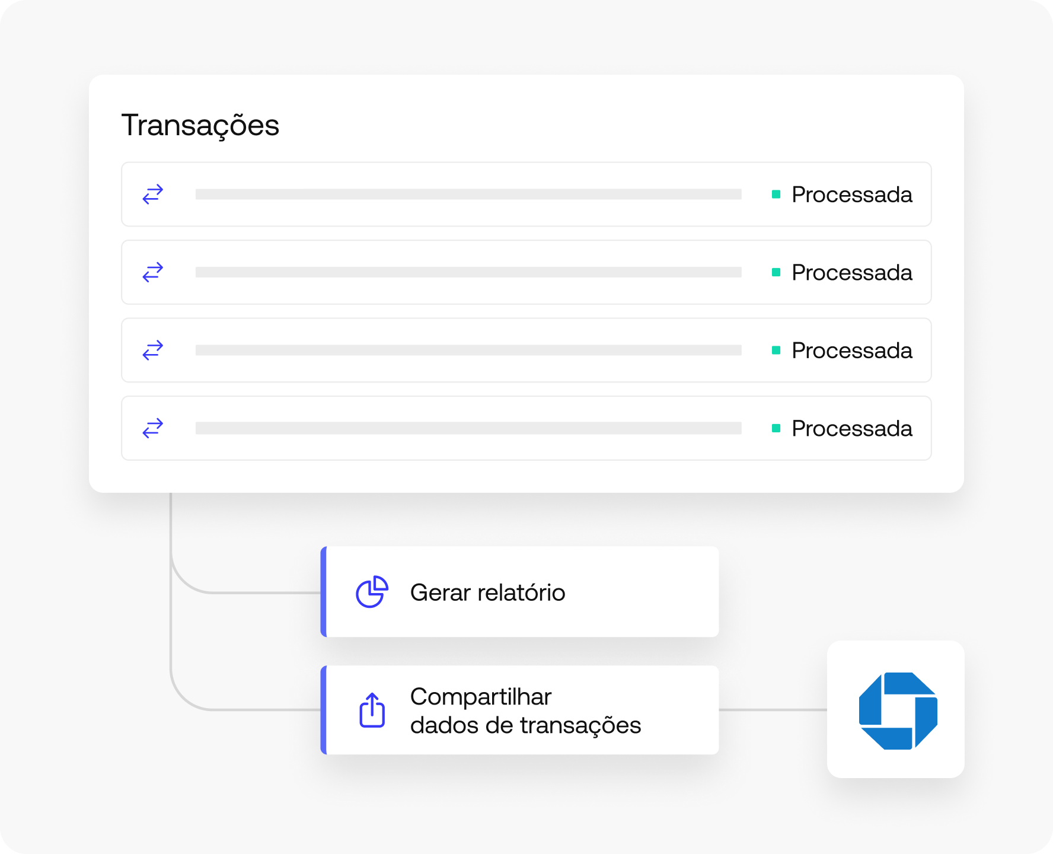Select the gray placeholder bar in the second transaction
The width and height of the screenshot is (1053, 854).
point(468,272)
